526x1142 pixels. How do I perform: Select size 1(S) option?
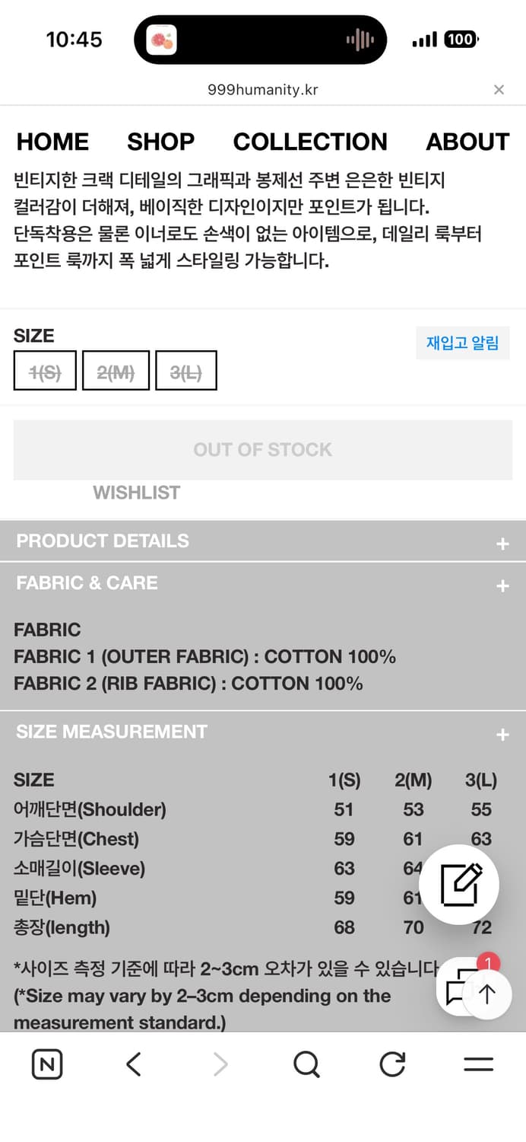(x=45, y=372)
